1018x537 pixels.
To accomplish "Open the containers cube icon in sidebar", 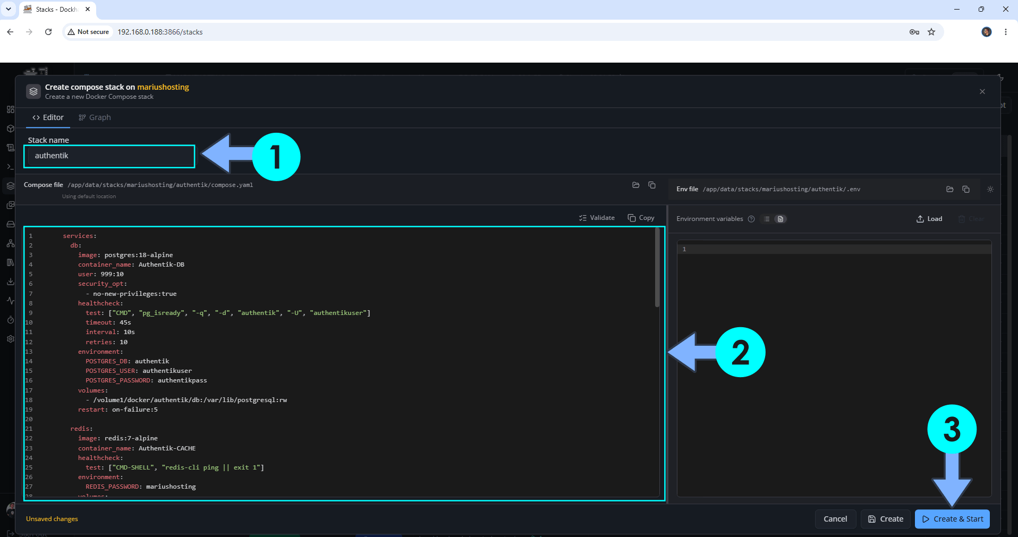I will click(x=10, y=129).
